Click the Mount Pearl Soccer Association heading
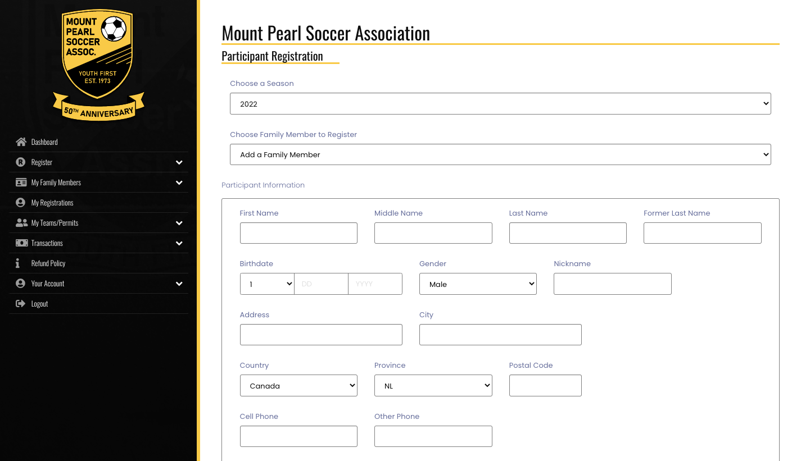 pyautogui.click(x=326, y=33)
